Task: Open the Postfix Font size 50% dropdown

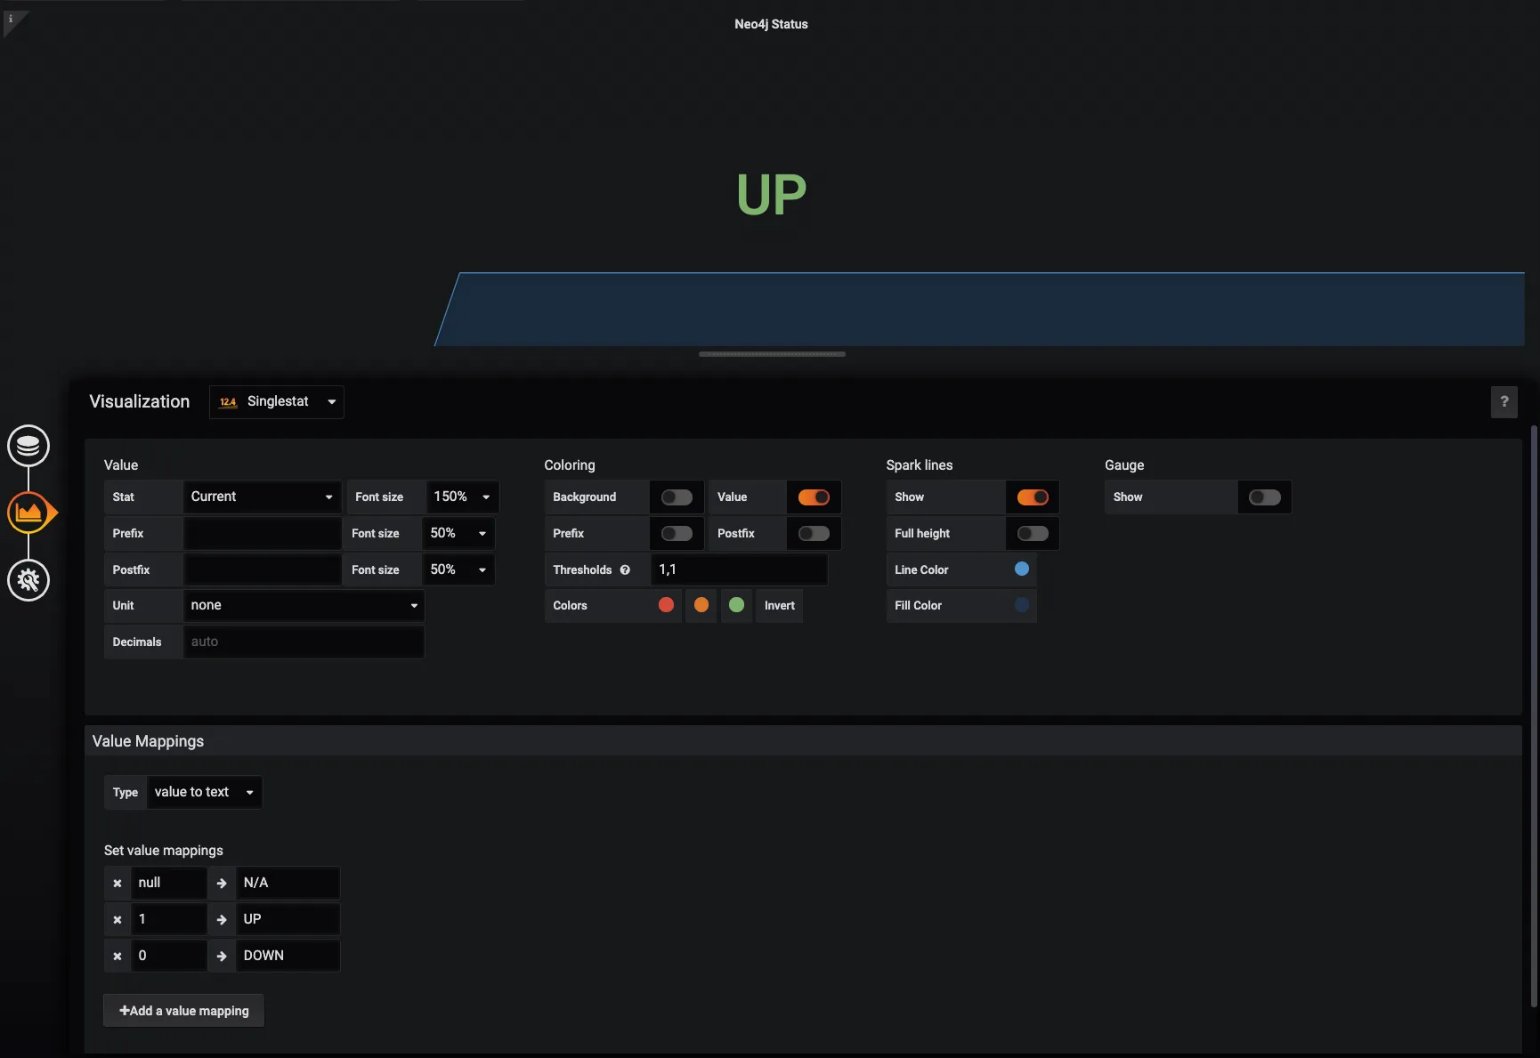Action: (458, 569)
